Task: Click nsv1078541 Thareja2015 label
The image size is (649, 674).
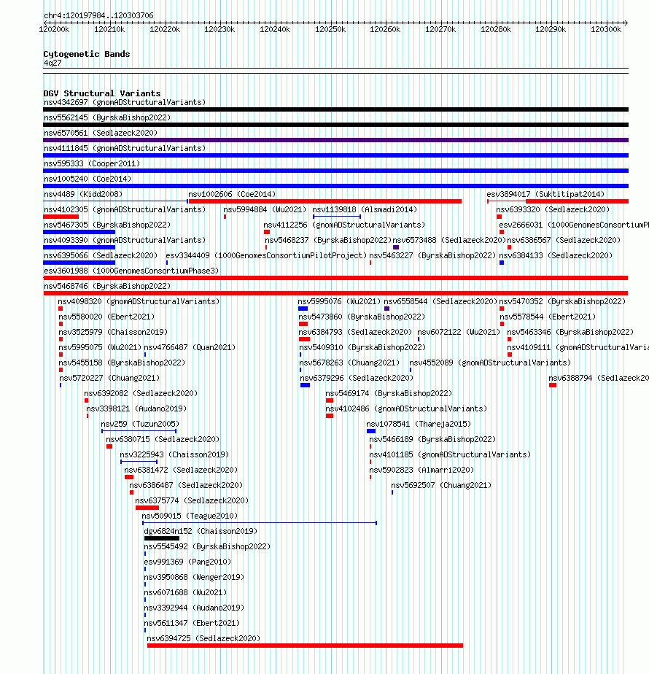Action: click(x=419, y=425)
